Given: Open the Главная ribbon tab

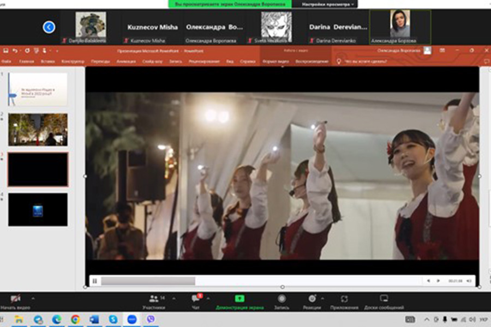Looking at the screenshot, I should (x=27, y=62).
